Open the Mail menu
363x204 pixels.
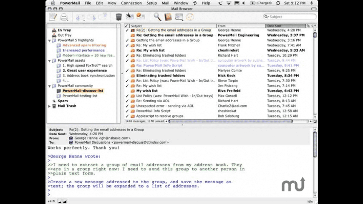[x=165, y=3]
